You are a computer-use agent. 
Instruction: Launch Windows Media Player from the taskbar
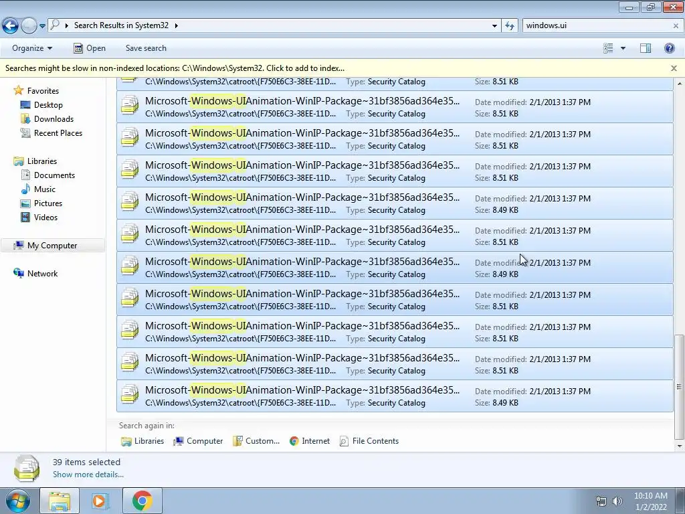[x=100, y=501]
